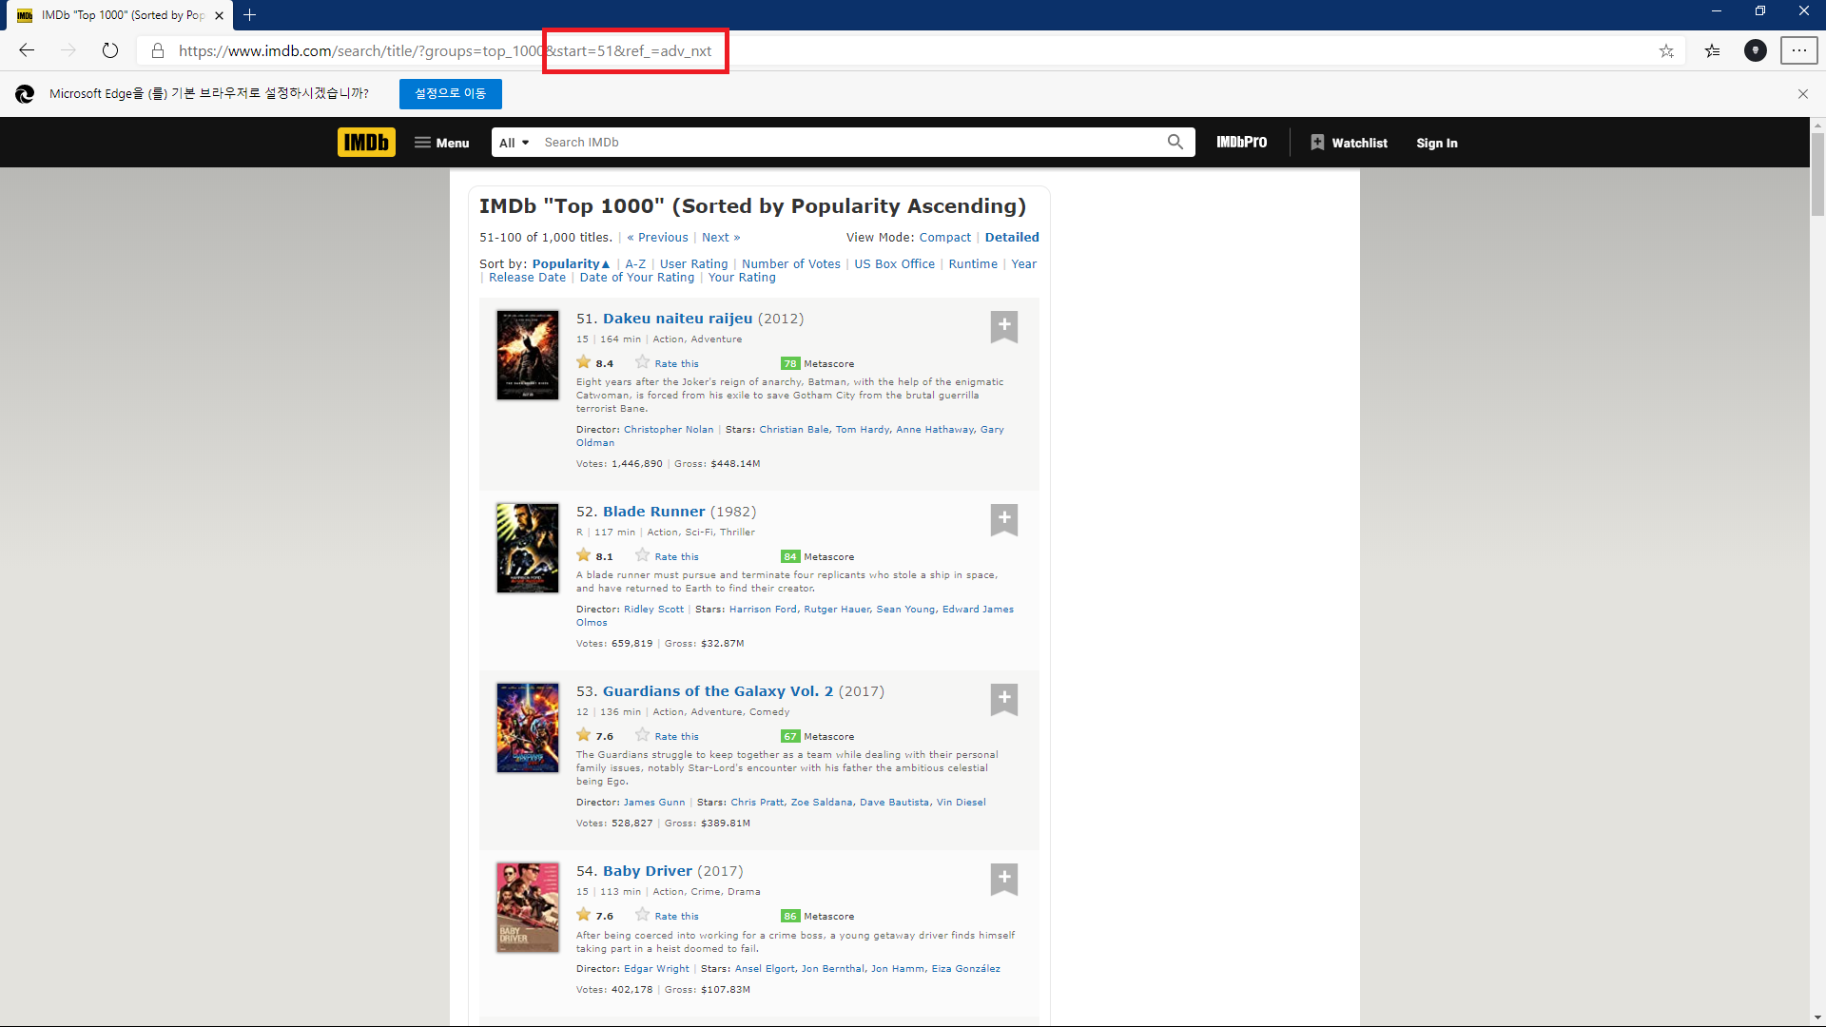Open IMDbPro header link
Viewport: 1826px width, 1027px height.
(1241, 143)
